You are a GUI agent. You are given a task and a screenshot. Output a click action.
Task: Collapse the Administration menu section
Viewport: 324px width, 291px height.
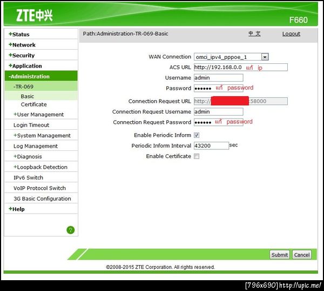(x=41, y=76)
